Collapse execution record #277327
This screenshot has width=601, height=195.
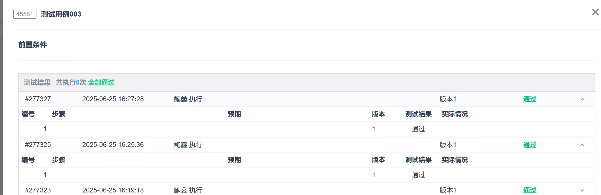coord(582,99)
